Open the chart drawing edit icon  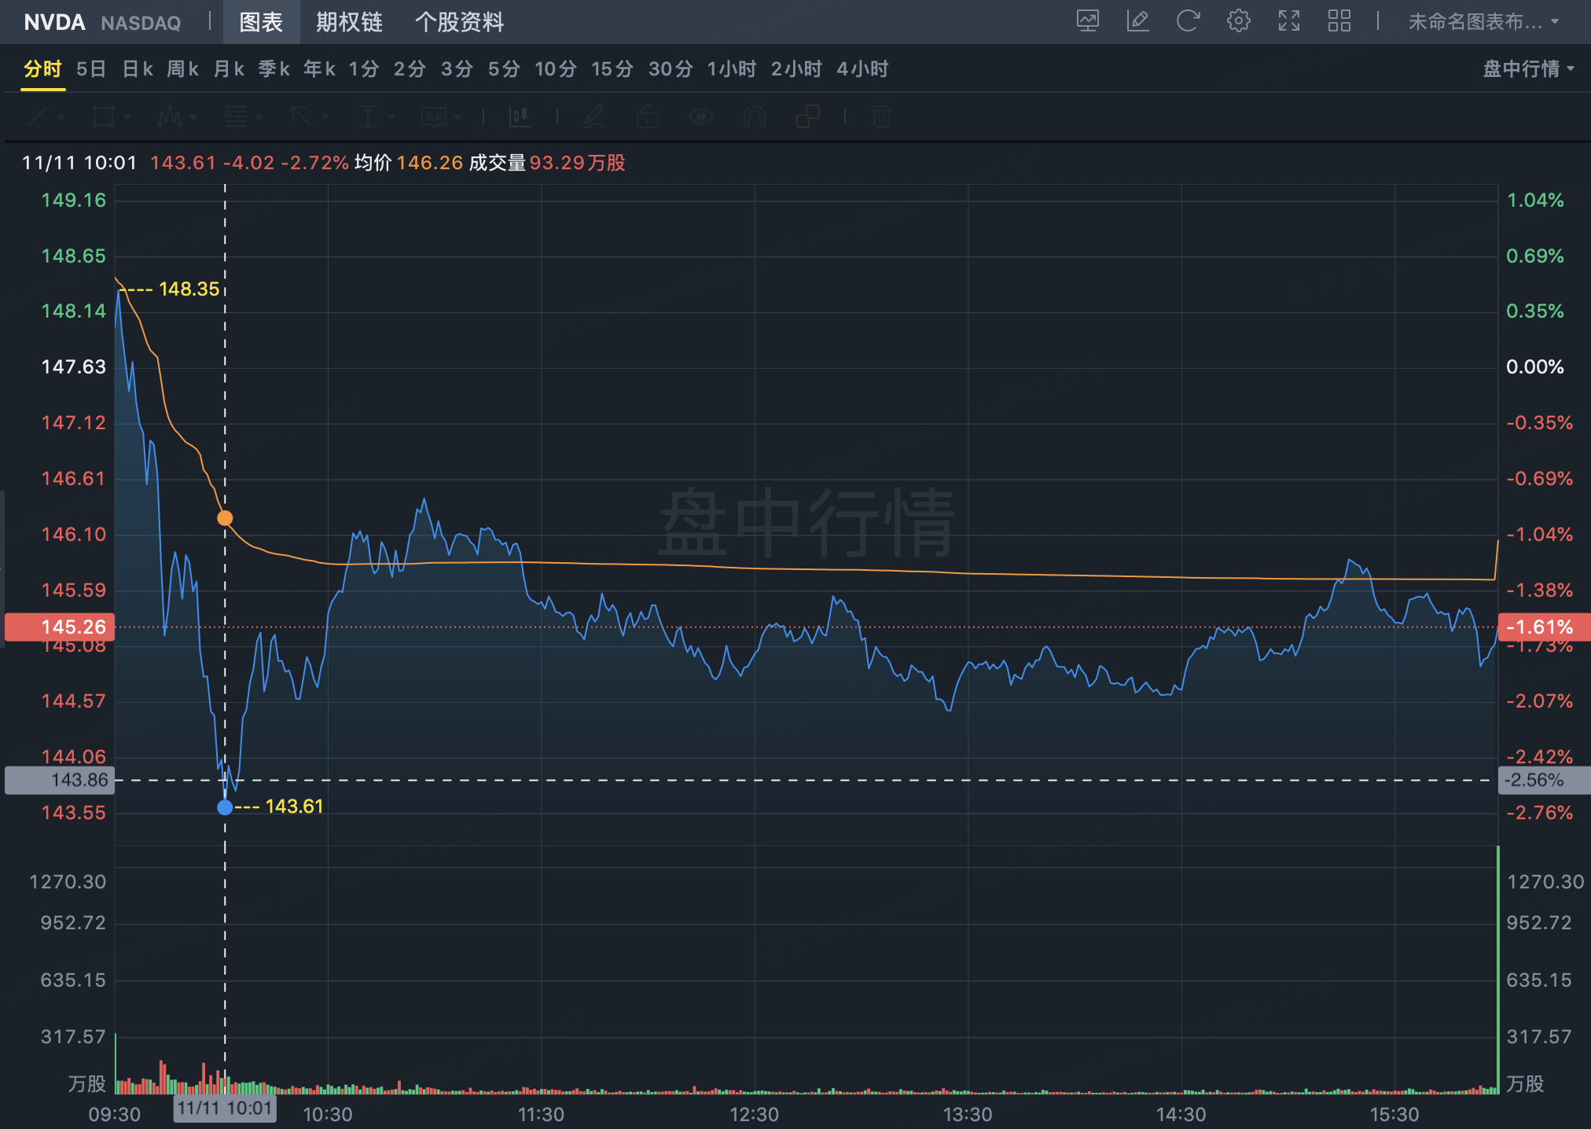(1137, 21)
